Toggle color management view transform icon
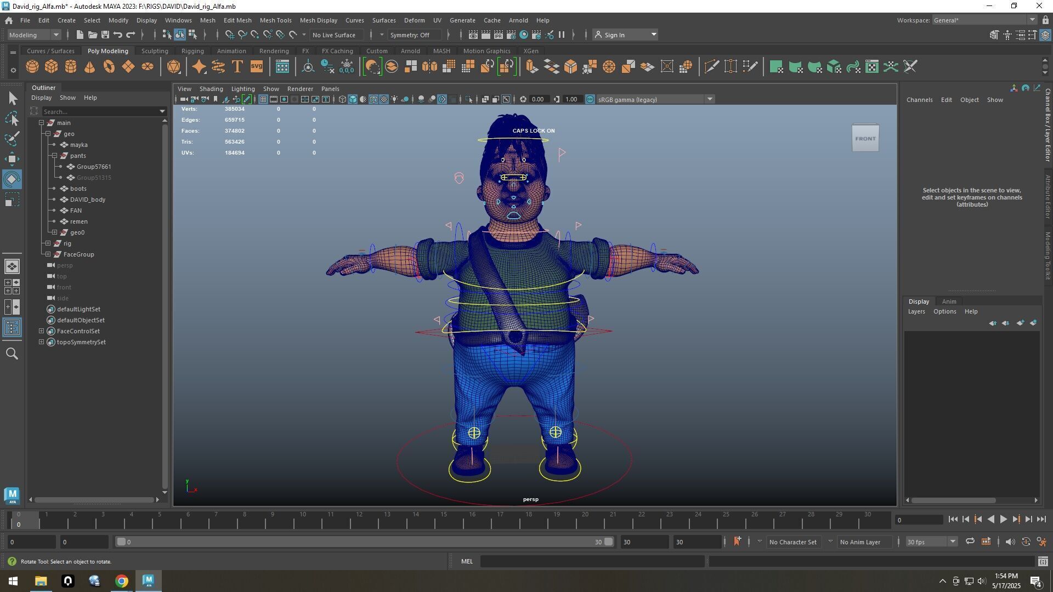Screen dimensions: 1053x592 (x=590, y=99)
